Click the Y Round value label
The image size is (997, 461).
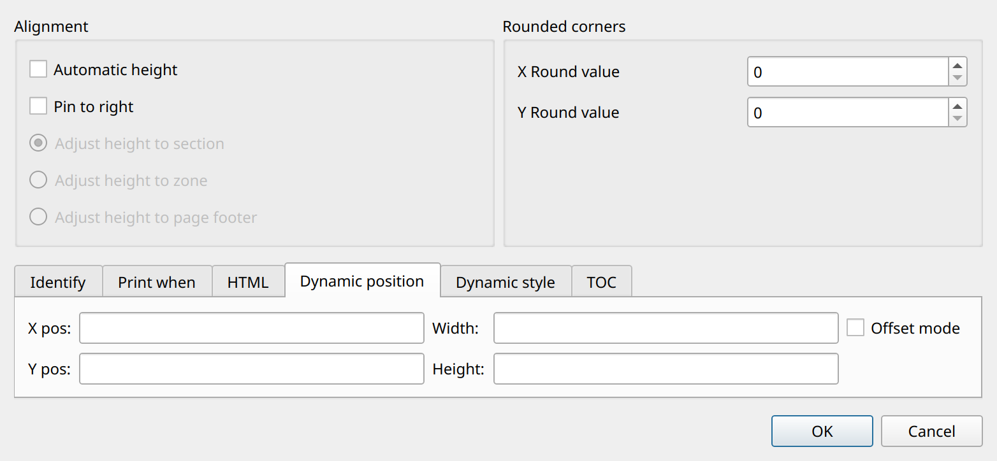pyautogui.click(x=569, y=113)
